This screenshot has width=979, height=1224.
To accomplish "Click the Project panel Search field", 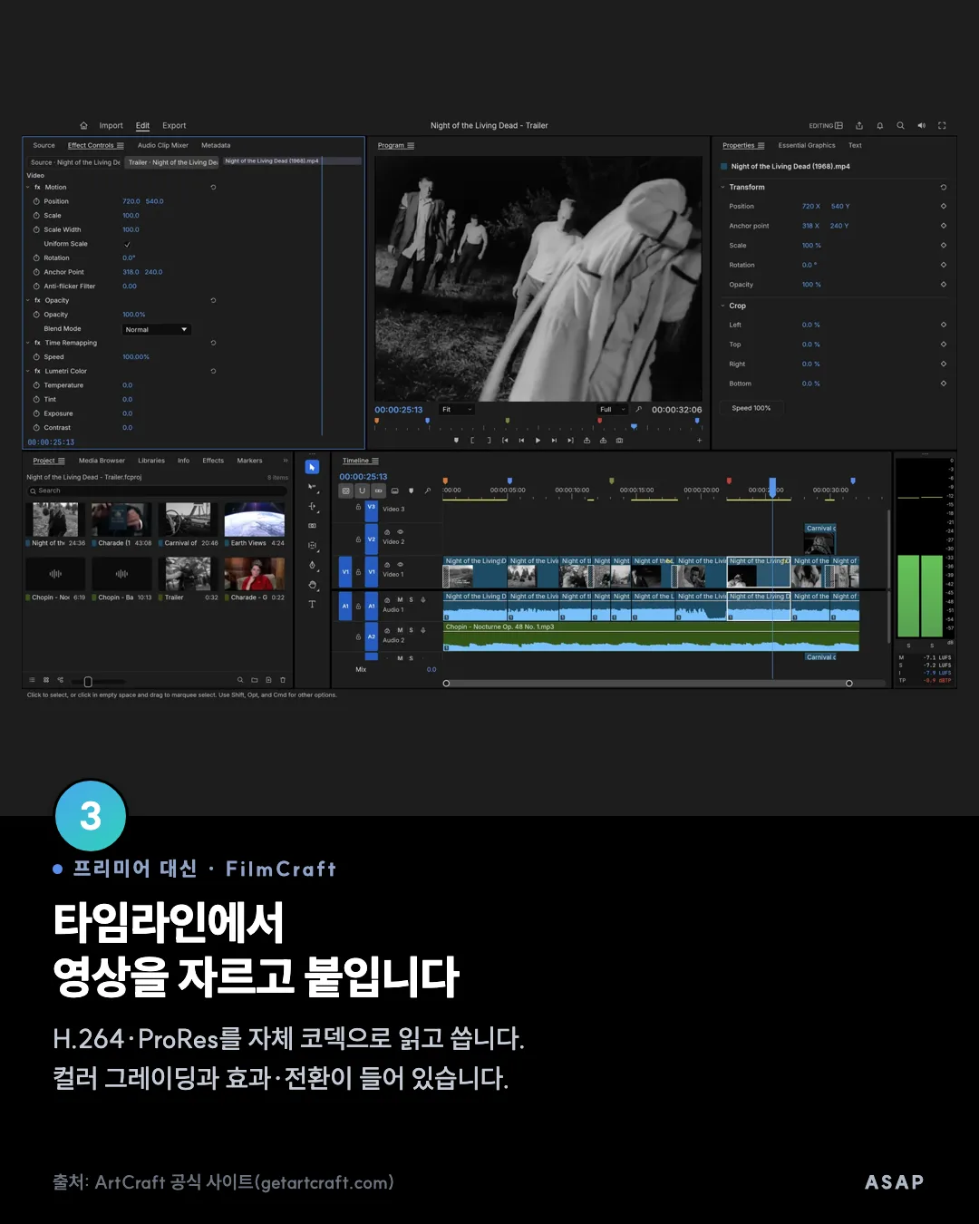I will click(156, 491).
